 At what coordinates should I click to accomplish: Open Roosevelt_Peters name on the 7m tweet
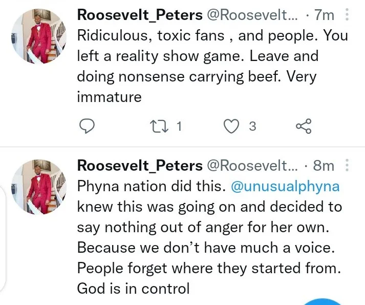click(139, 15)
